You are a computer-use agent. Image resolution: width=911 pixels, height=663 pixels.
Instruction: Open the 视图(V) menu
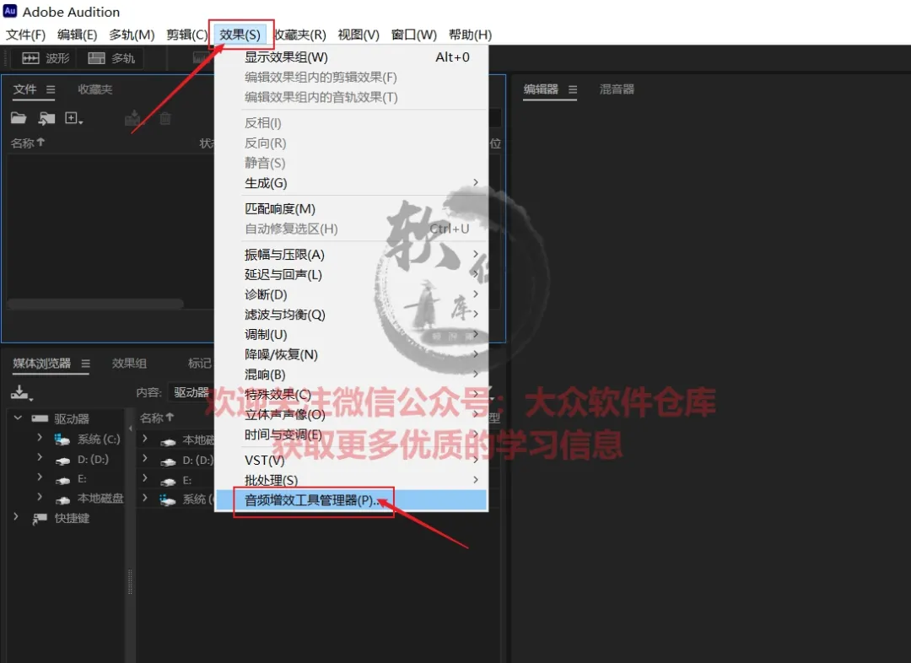[358, 35]
